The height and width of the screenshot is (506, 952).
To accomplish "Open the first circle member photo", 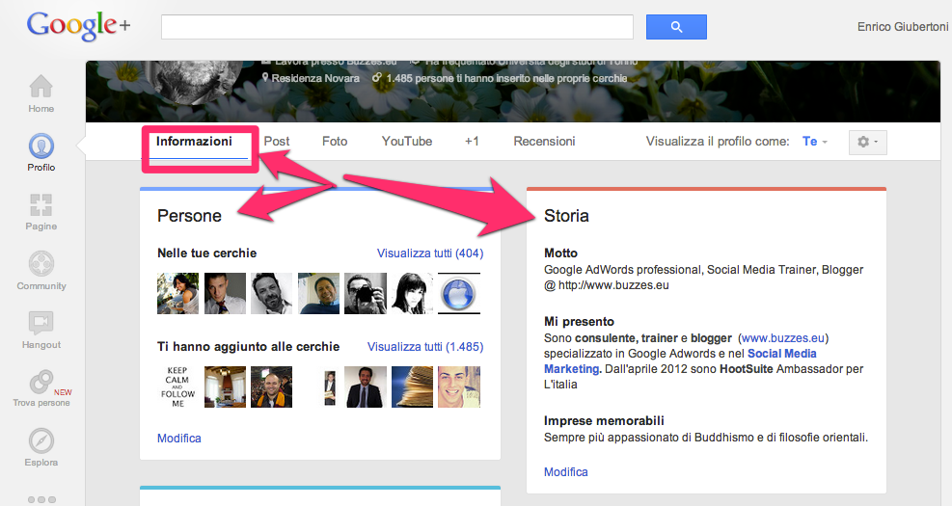I will pos(177,293).
